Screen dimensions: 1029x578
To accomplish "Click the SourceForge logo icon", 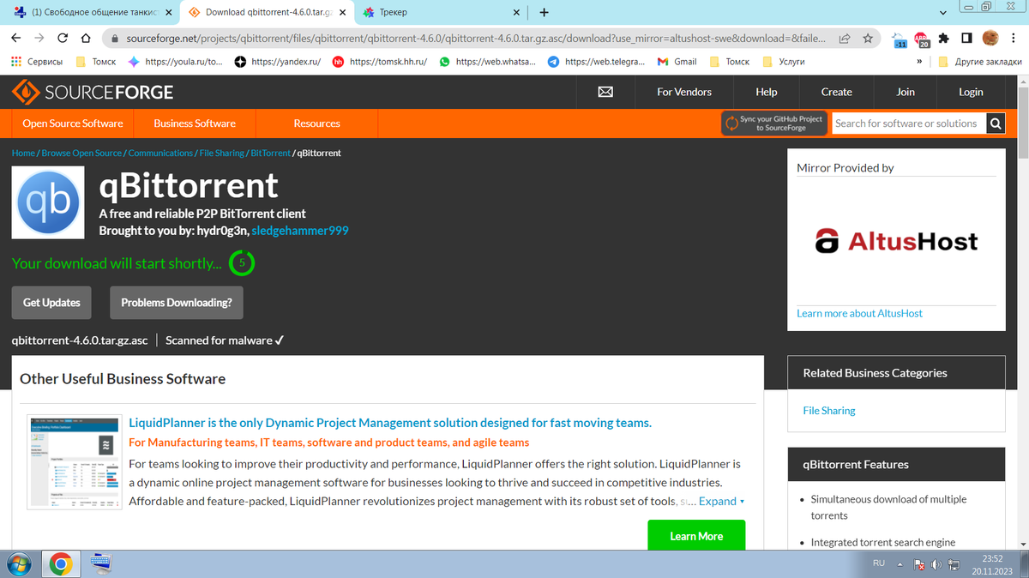I will pyautogui.click(x=26, y=92).
